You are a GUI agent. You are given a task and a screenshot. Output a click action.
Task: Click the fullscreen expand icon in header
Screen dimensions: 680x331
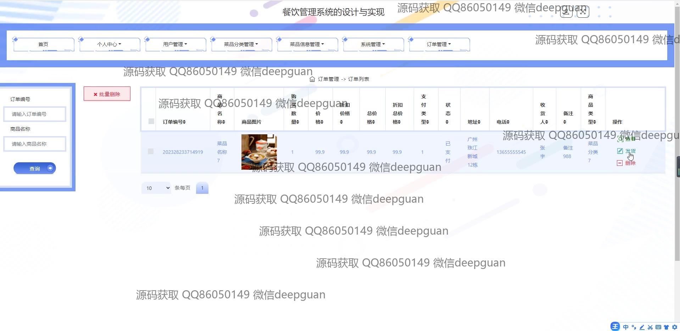tap(583, 12)
